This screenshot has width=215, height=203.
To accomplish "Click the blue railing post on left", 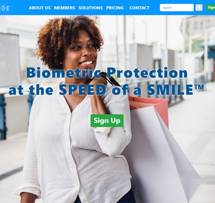I will pos(3,116).
